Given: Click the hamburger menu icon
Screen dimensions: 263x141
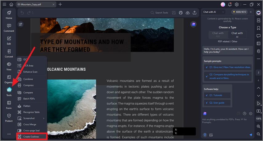Looking at the screenshot, I should 4,4.
